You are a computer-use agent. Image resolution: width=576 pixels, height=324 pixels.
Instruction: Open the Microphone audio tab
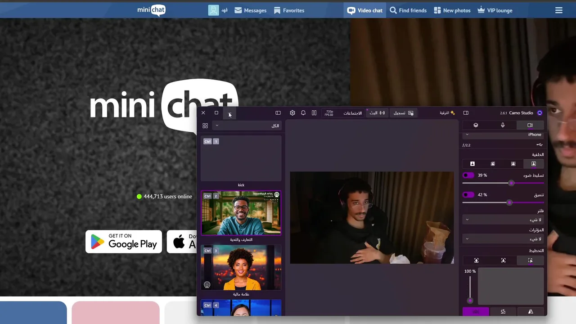pyautogui.click(x=503, y=125)
